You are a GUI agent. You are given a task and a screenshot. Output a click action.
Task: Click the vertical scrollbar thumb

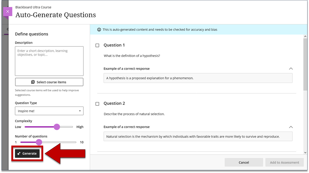305,65
